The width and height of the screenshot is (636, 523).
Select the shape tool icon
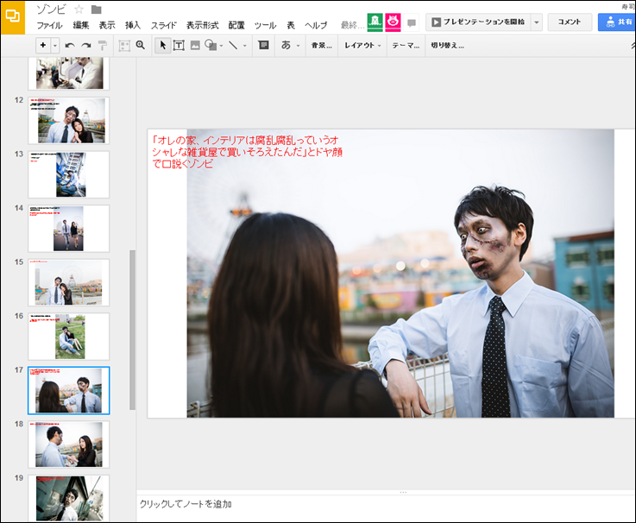coord(211,45)
